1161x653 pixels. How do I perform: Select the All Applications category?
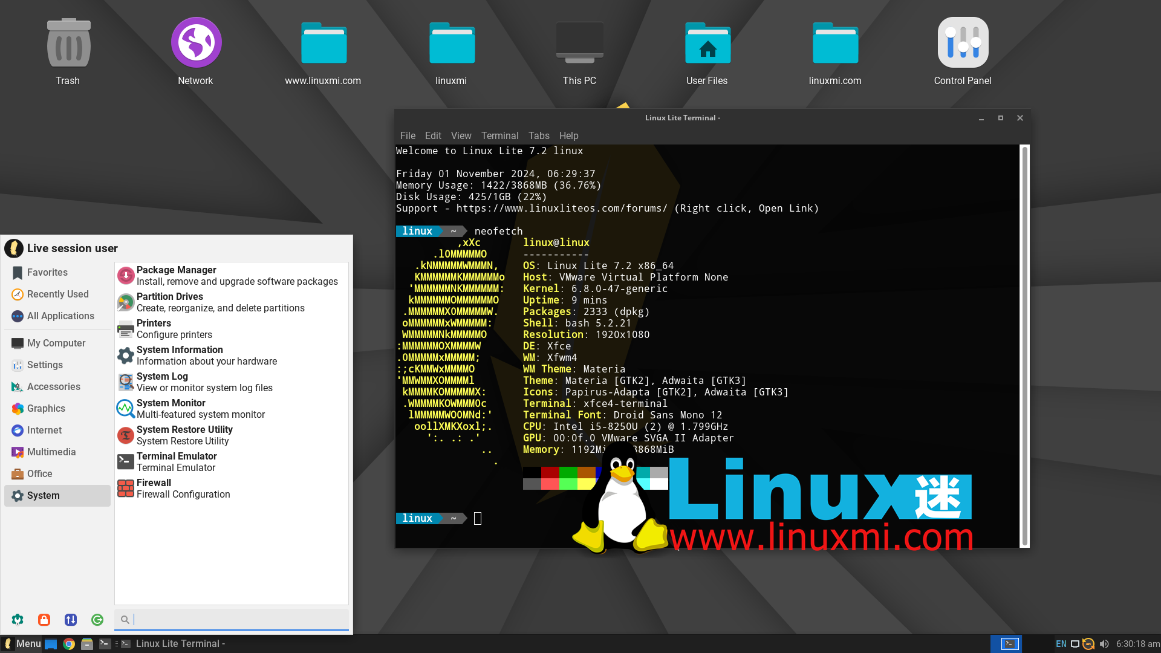tap(57, 316)
